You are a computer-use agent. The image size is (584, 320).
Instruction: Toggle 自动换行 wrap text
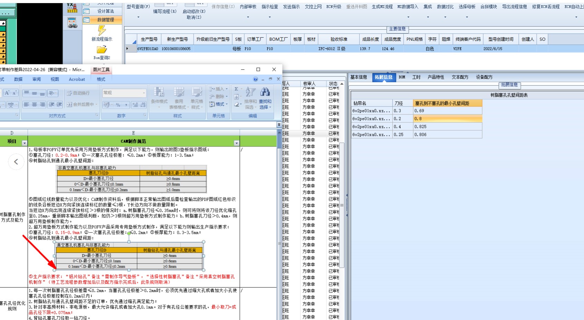coord(78,93)
